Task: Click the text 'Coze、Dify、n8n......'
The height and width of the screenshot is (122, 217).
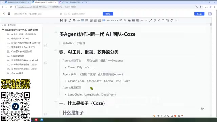Action: tap(81, 67)
